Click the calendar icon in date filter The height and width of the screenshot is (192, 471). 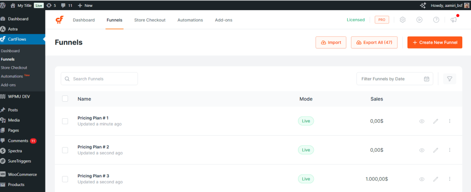pos(426,79)
